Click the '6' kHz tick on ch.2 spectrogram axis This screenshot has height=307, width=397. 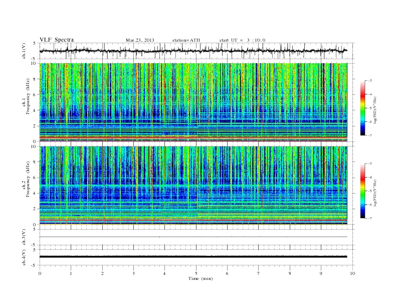click(x=35, y=178)
